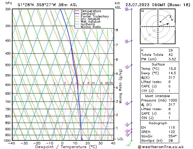Click the wind barb at 300 hPa

pos(128,9)
